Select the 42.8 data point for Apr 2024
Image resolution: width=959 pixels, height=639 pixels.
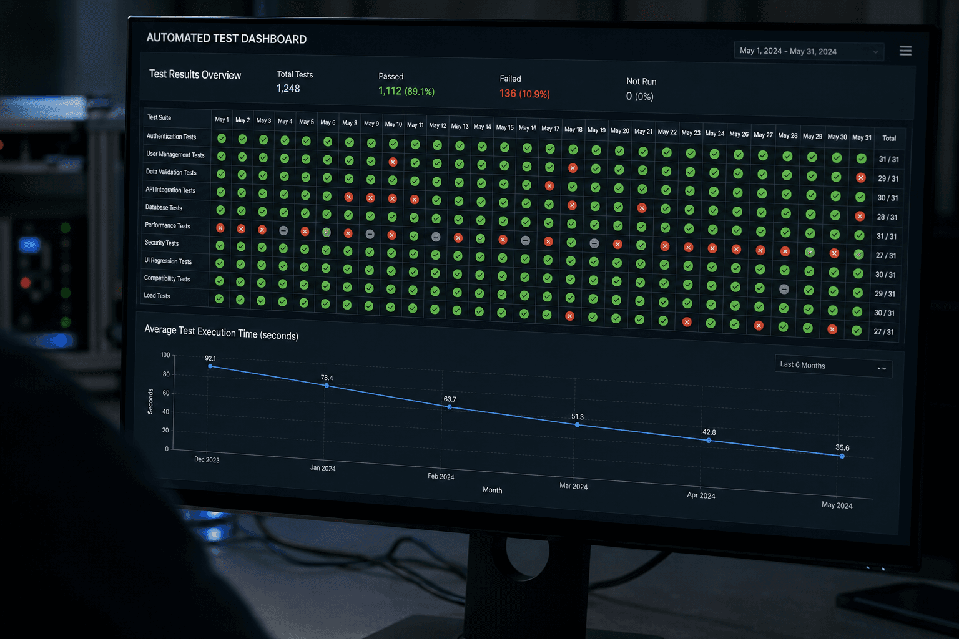point(709,441)
